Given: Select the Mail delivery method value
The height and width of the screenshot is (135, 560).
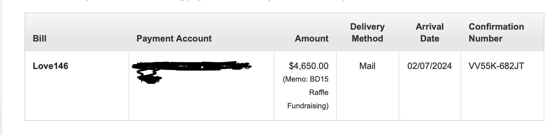Looking at the screenshot, I should coord(367,66).
